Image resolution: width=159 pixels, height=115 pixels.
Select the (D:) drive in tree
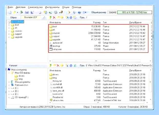tap(16, 91)
